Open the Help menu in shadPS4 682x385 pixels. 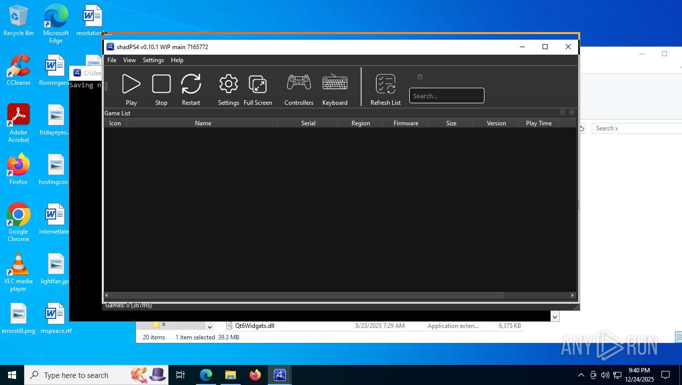click(x=177, y=60)
